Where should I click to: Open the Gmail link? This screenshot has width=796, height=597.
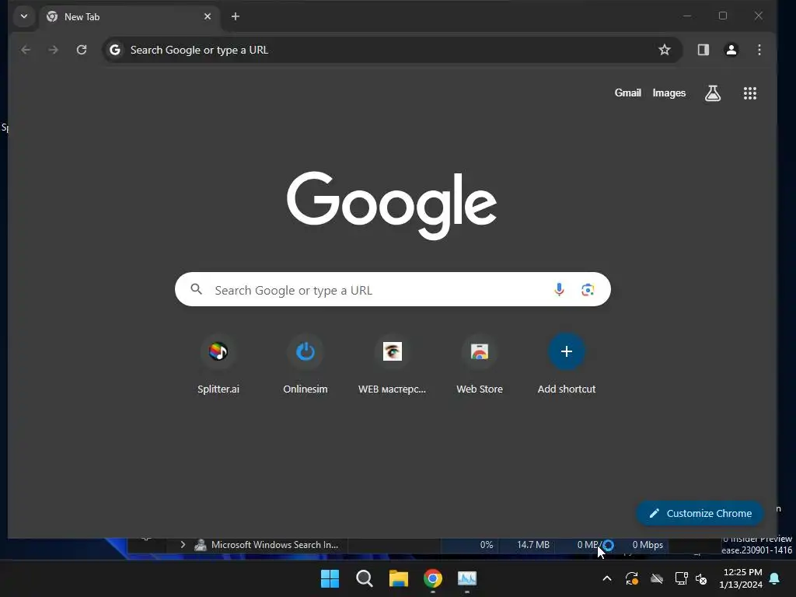click(x=628, y=93)
